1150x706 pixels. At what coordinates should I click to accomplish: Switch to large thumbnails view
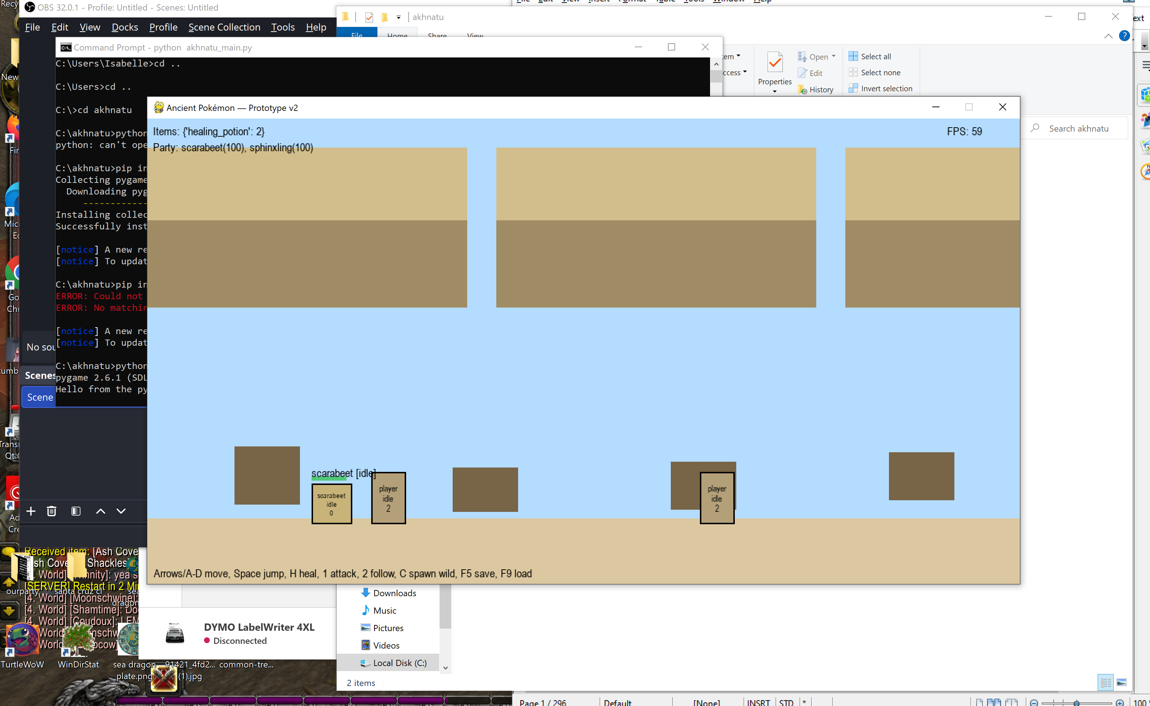[1122, 683]
